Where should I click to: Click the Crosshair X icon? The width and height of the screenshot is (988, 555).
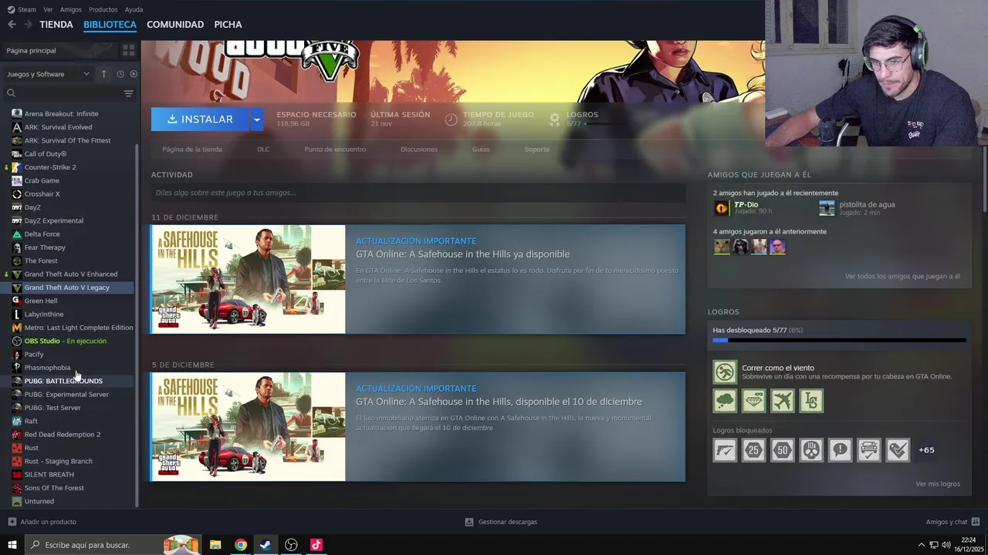(x=17, y=193)
